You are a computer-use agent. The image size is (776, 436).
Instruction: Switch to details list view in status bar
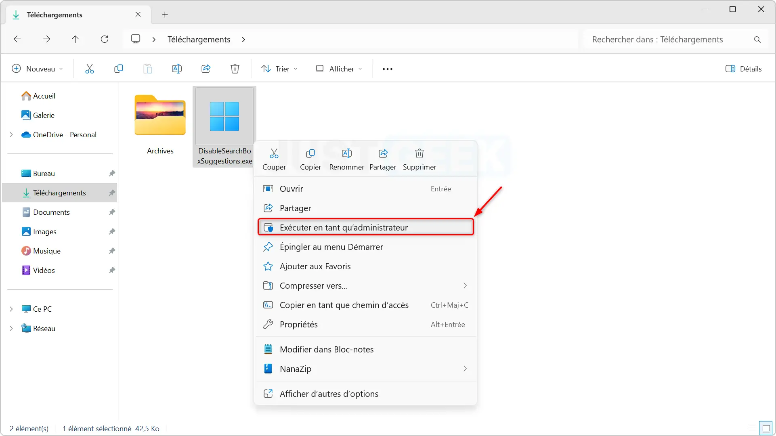pyautogui.click(x=752, y=428)
